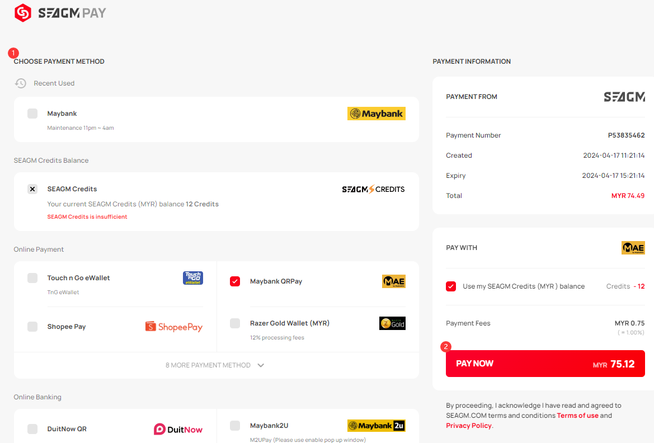Click the 'Recent Used' label

coord(54,83)
